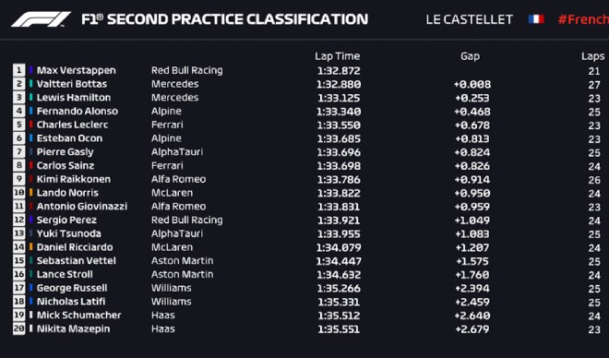Viewport: 609px width, 358px height.
Task: Click the position 1 number box
Action: [18, 70]
